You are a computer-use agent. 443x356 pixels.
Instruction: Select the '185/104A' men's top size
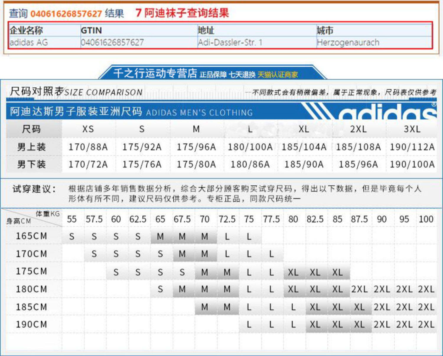click(304, 147)
